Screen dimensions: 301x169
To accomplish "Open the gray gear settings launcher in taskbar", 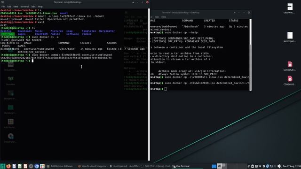I will [31, 166].
